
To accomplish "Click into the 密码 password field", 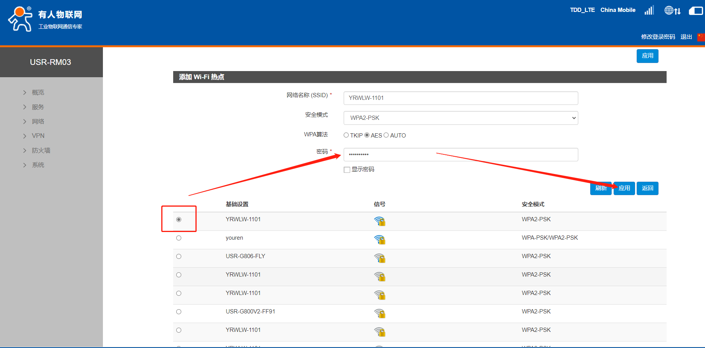I will coord(460,154).
